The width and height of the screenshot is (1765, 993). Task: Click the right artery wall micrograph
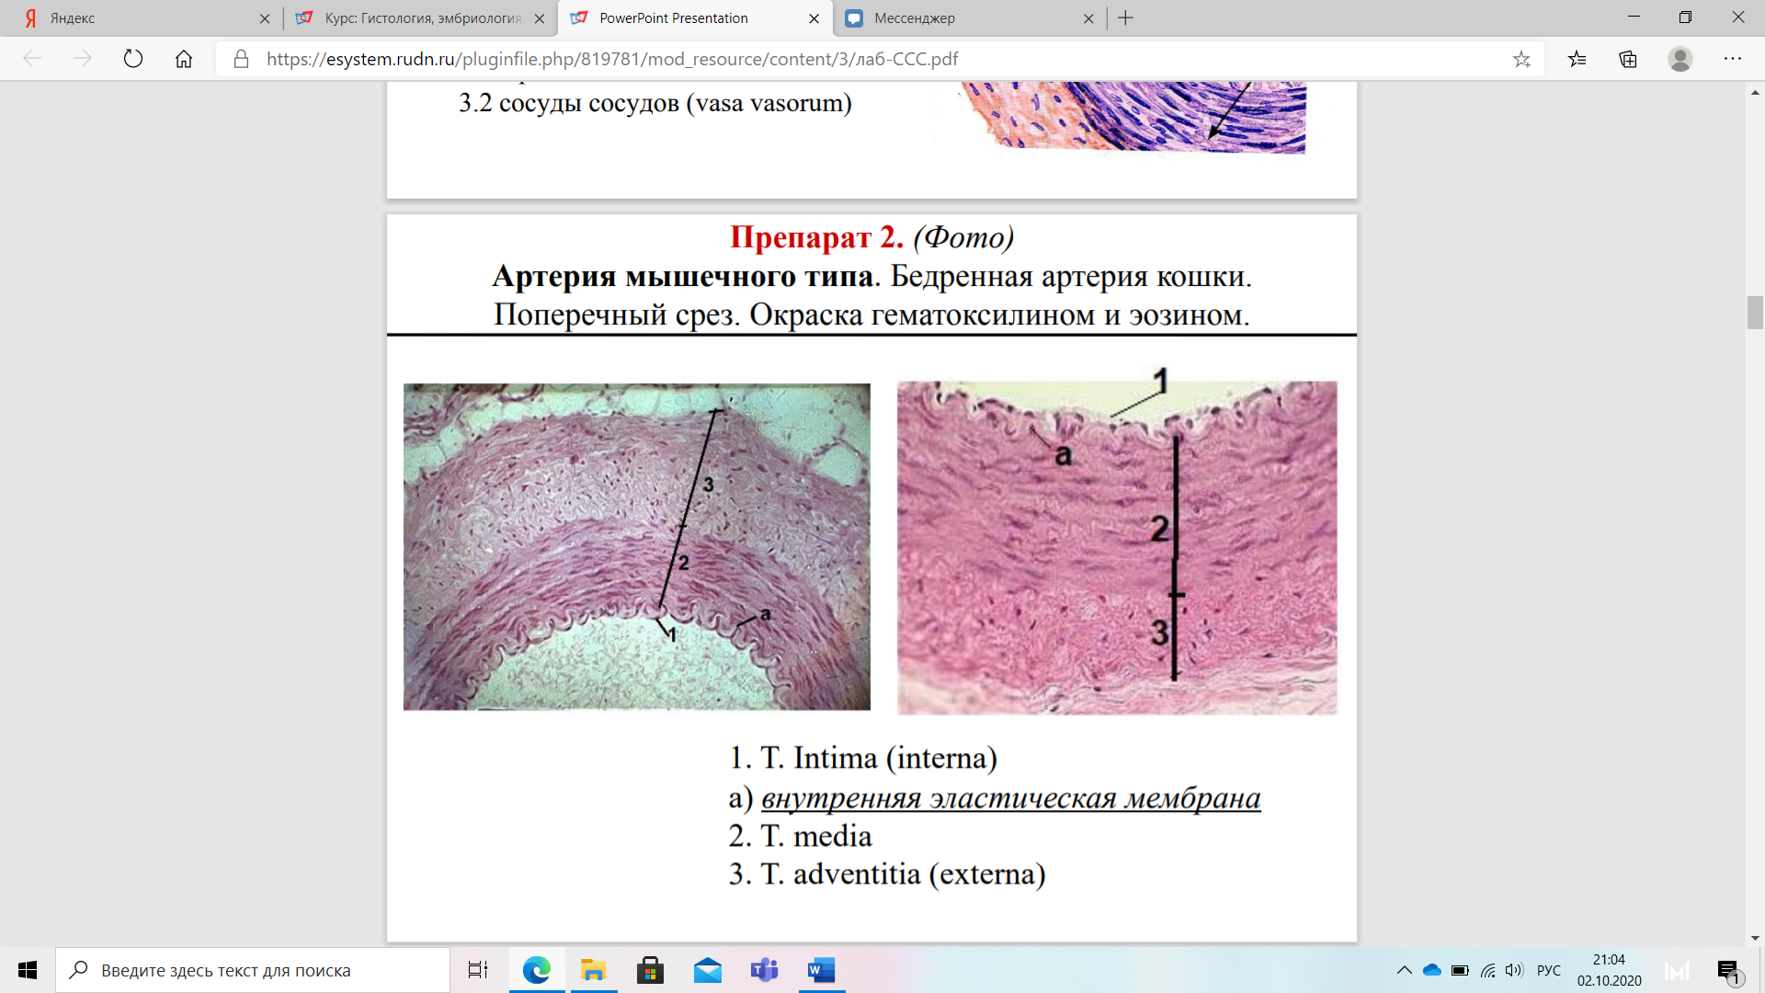(x=1117, y=548)
